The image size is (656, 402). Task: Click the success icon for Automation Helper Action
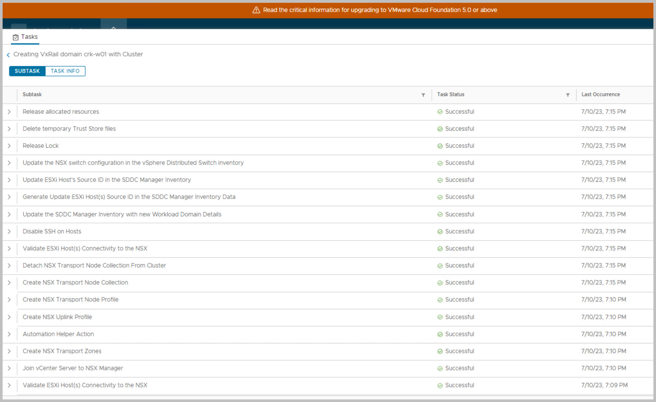pos(440,334)
